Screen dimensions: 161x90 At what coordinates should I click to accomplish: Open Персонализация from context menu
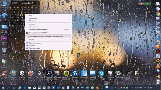coord(49,48)
